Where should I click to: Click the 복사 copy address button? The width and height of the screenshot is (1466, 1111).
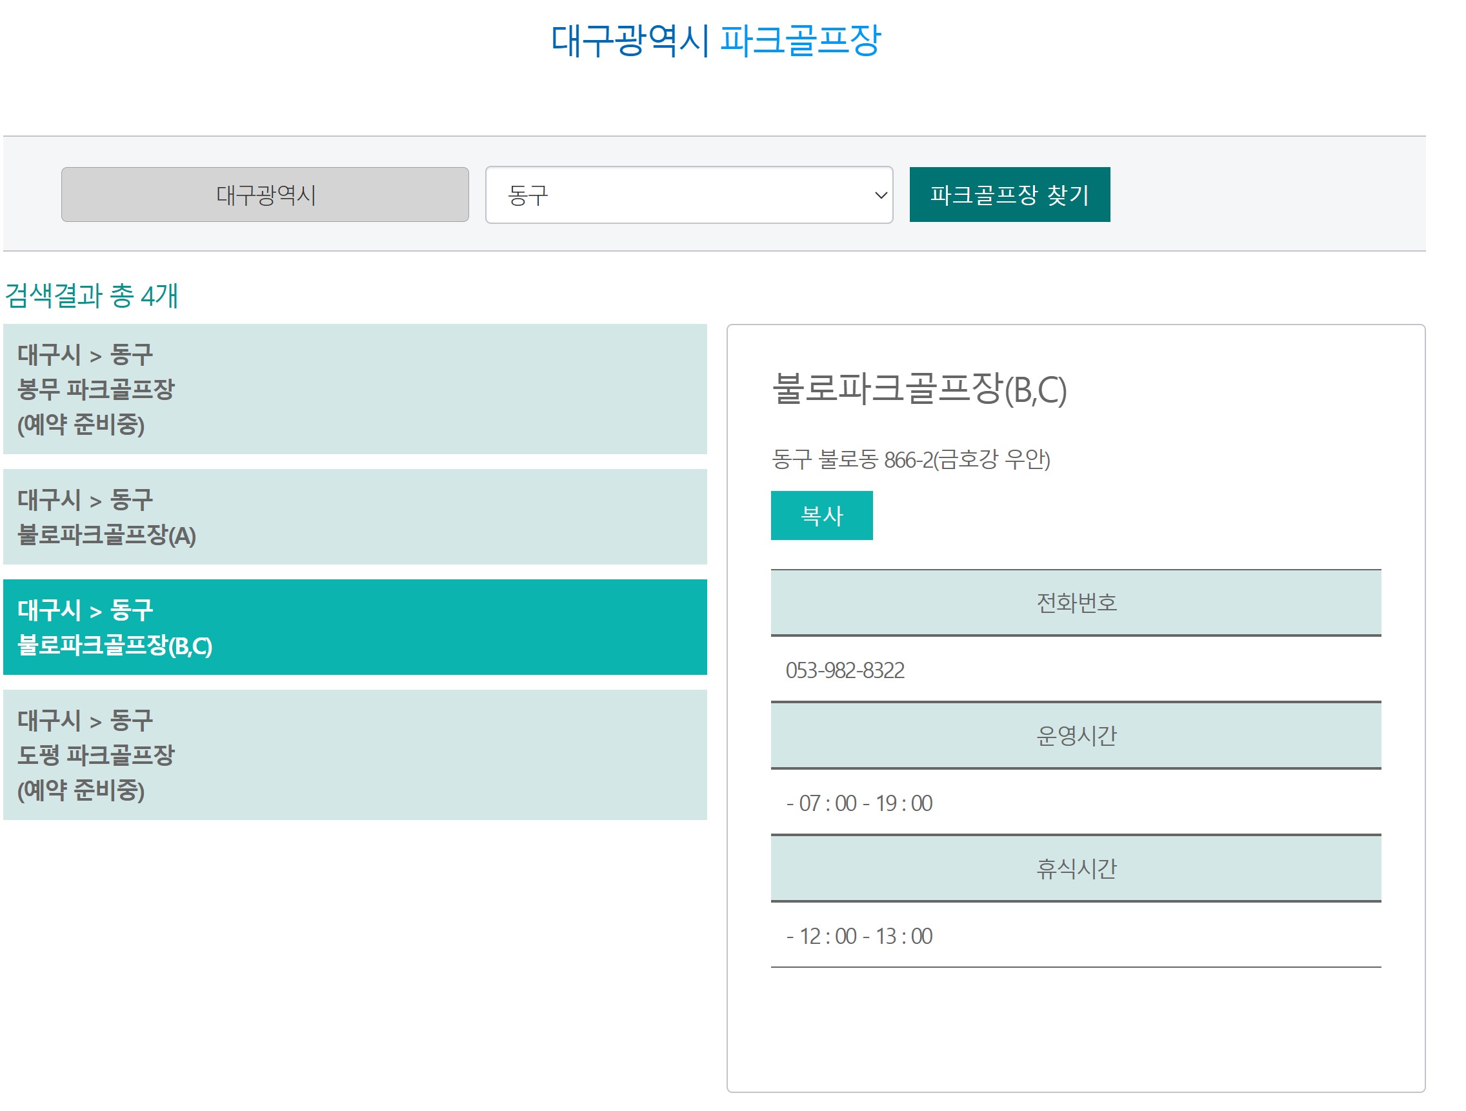pos(821,515)
